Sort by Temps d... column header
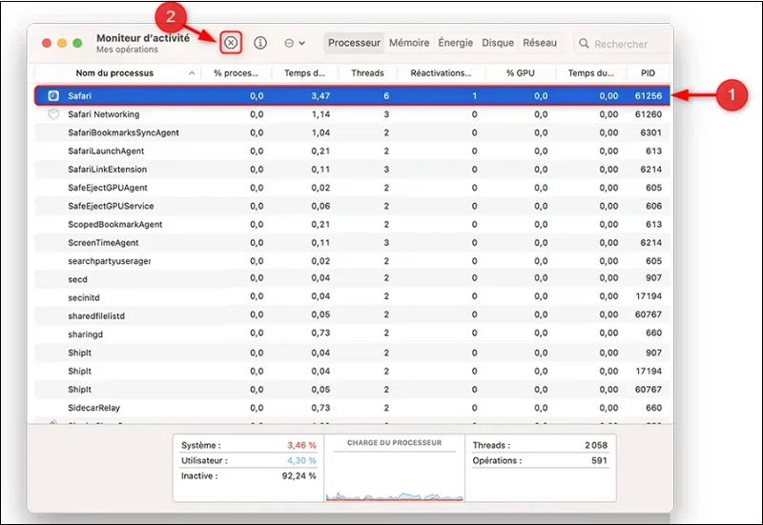This screenshot has width=763, height=525. point(304,73)
